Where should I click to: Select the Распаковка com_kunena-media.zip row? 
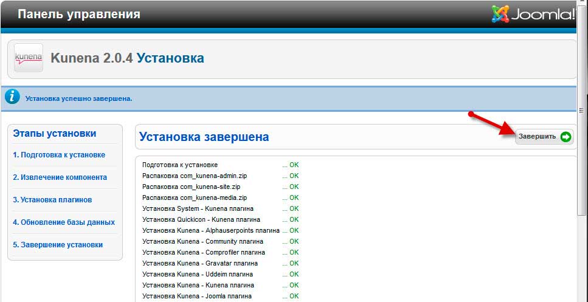[221, 197]
